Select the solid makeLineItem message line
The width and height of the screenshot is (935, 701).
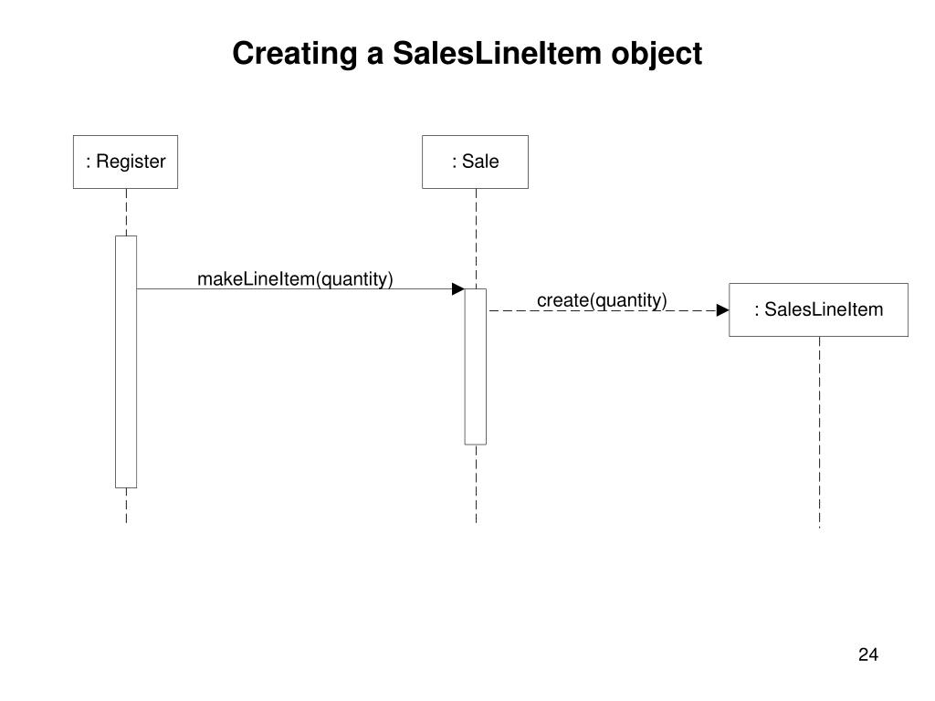coord(292,289)
